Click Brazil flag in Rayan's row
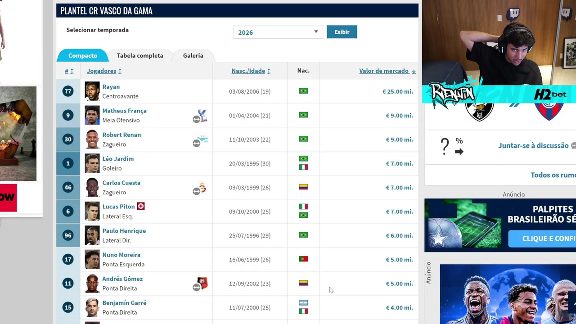Image resolution: width=576 pixels, height=324 pixels. 303,91
